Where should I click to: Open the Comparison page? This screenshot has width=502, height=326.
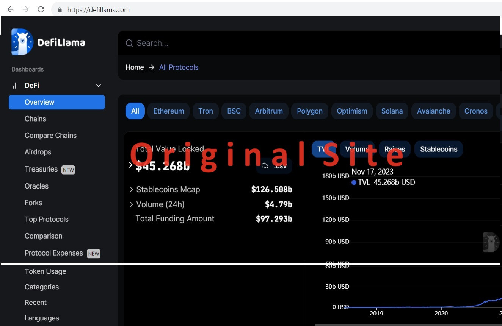point(43,236)
